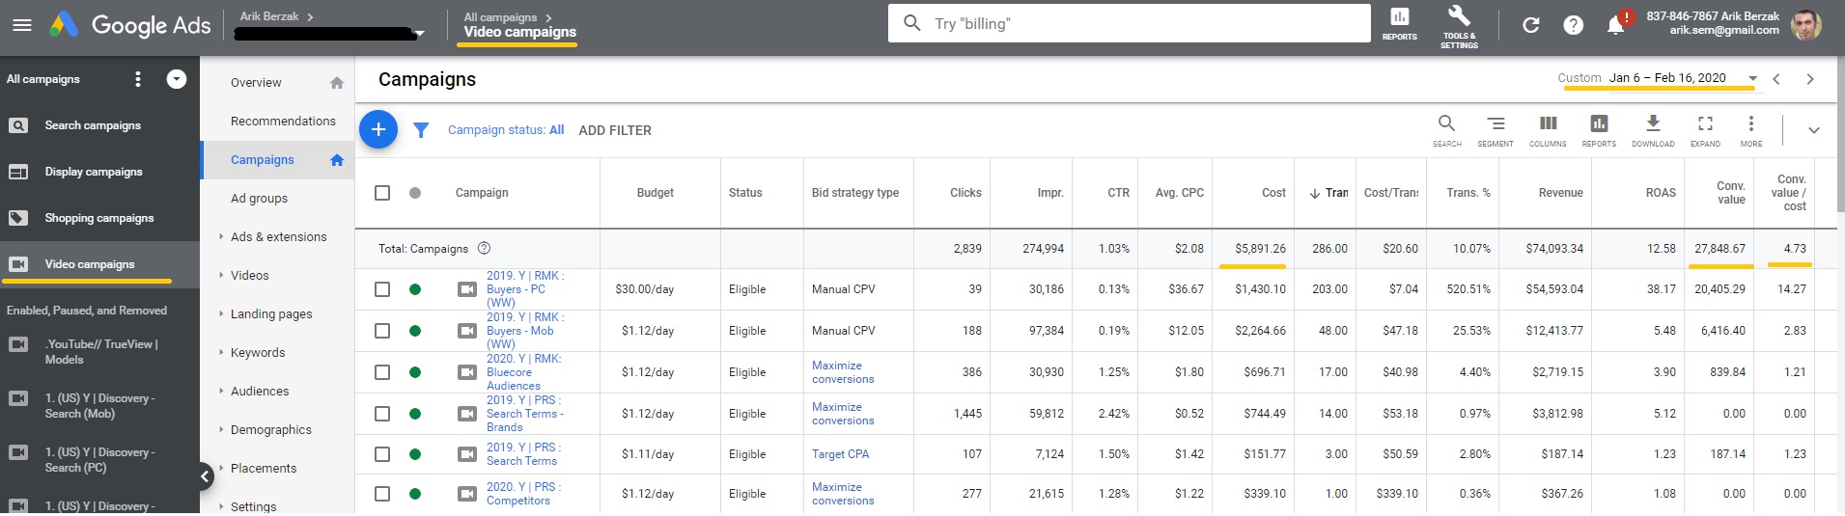This screenshot has width=1845, height=516.
Task: Click ADD FILTER
Action: click(x=615, y=130)
